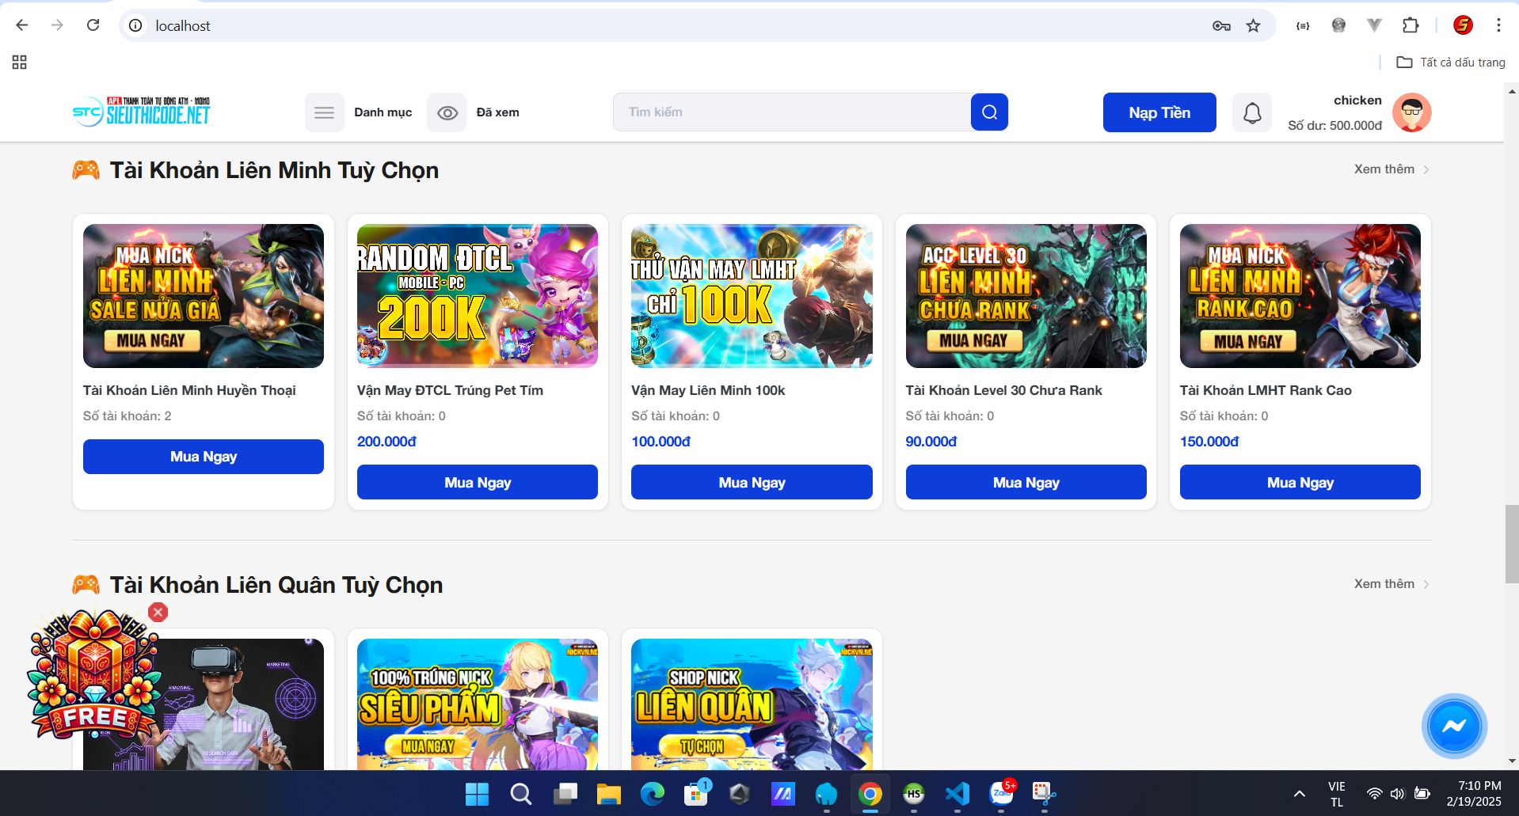
Task: Click the blue search magnifier button
Action: 988,112
